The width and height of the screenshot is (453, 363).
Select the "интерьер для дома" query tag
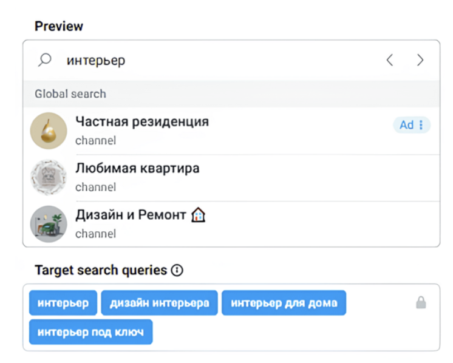[x=284, y=303]
